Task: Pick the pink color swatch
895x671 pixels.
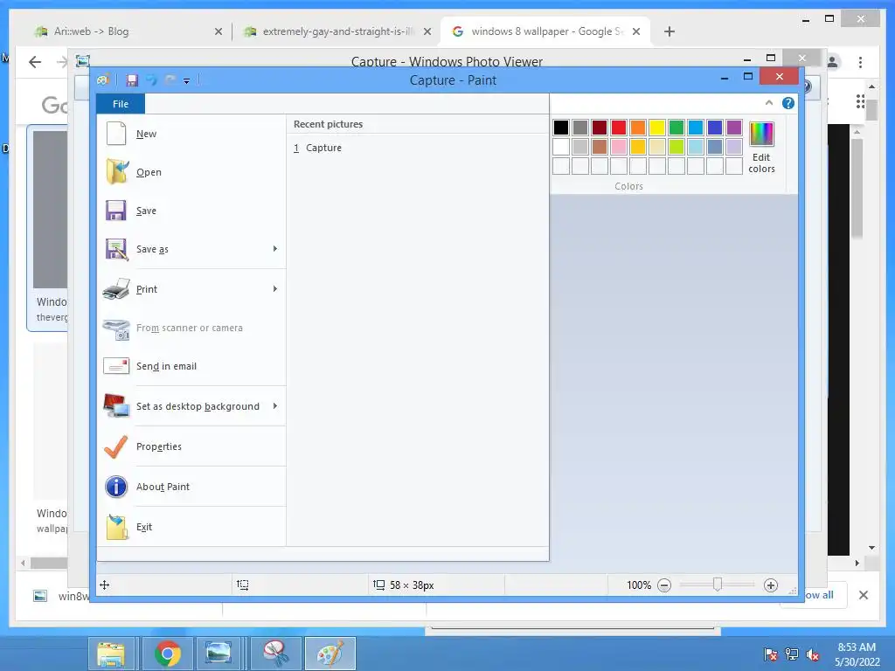Action: click(619, 147)
